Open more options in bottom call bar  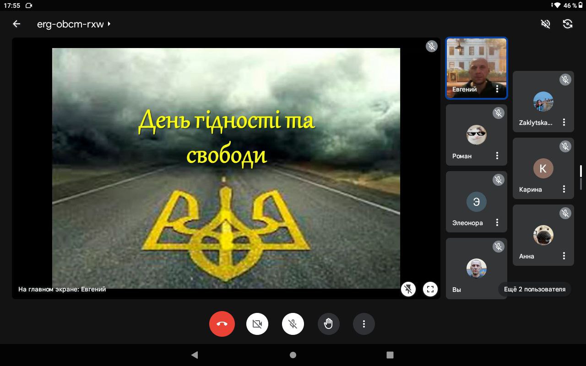[x=364, y=324]
